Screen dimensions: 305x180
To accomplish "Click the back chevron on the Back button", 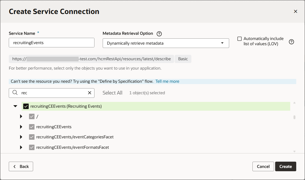I will (x=15, y=166).
